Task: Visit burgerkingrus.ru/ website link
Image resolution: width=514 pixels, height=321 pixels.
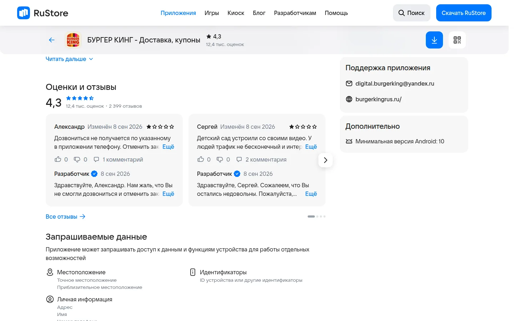Action: (x=378, y=99)
